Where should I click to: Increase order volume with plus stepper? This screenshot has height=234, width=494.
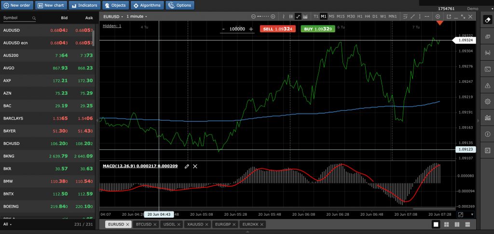pyautogui.click(x=251, y=29)
